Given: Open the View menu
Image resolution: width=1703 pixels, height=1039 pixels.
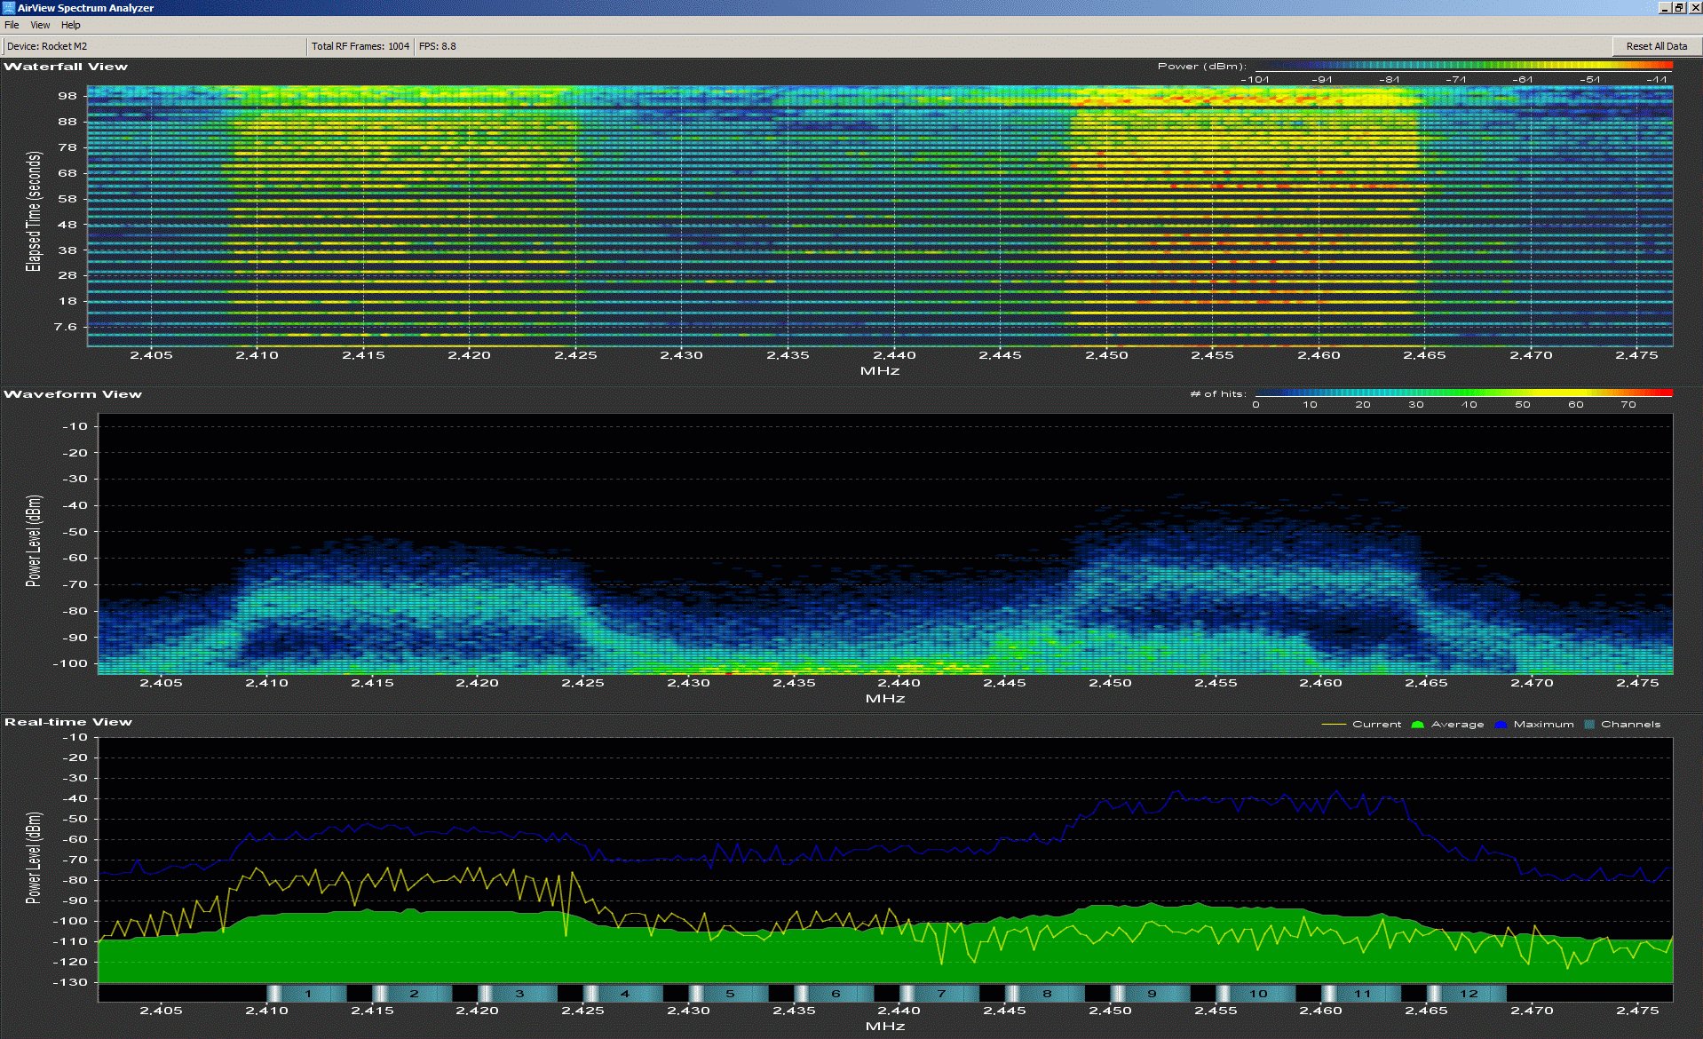Looking at the screenshot, I should pos(40,25).
